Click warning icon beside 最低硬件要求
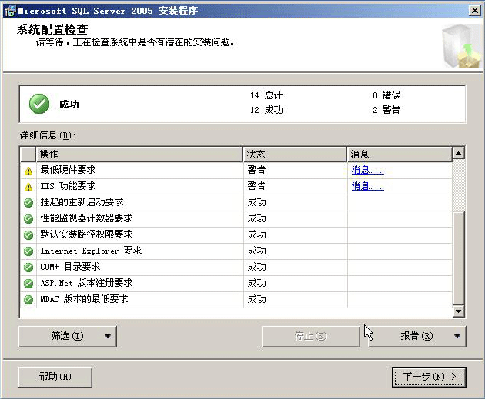The height and width of the screenshot is (399, 485). pyautogui.click(x=28, y=171)
